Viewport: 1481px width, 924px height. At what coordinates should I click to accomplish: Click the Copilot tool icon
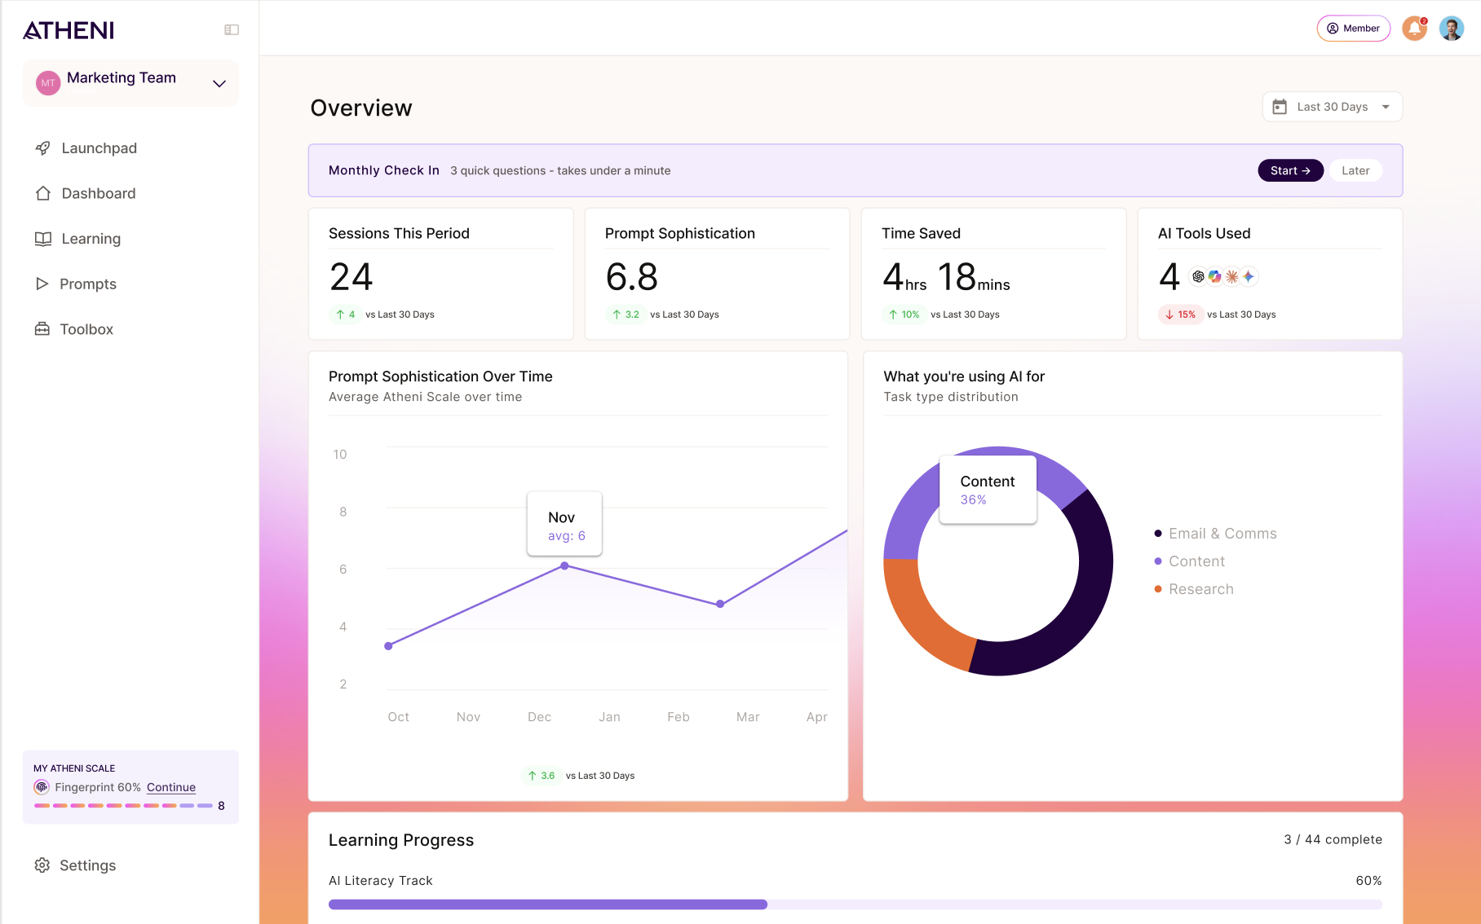(1215, 277)
